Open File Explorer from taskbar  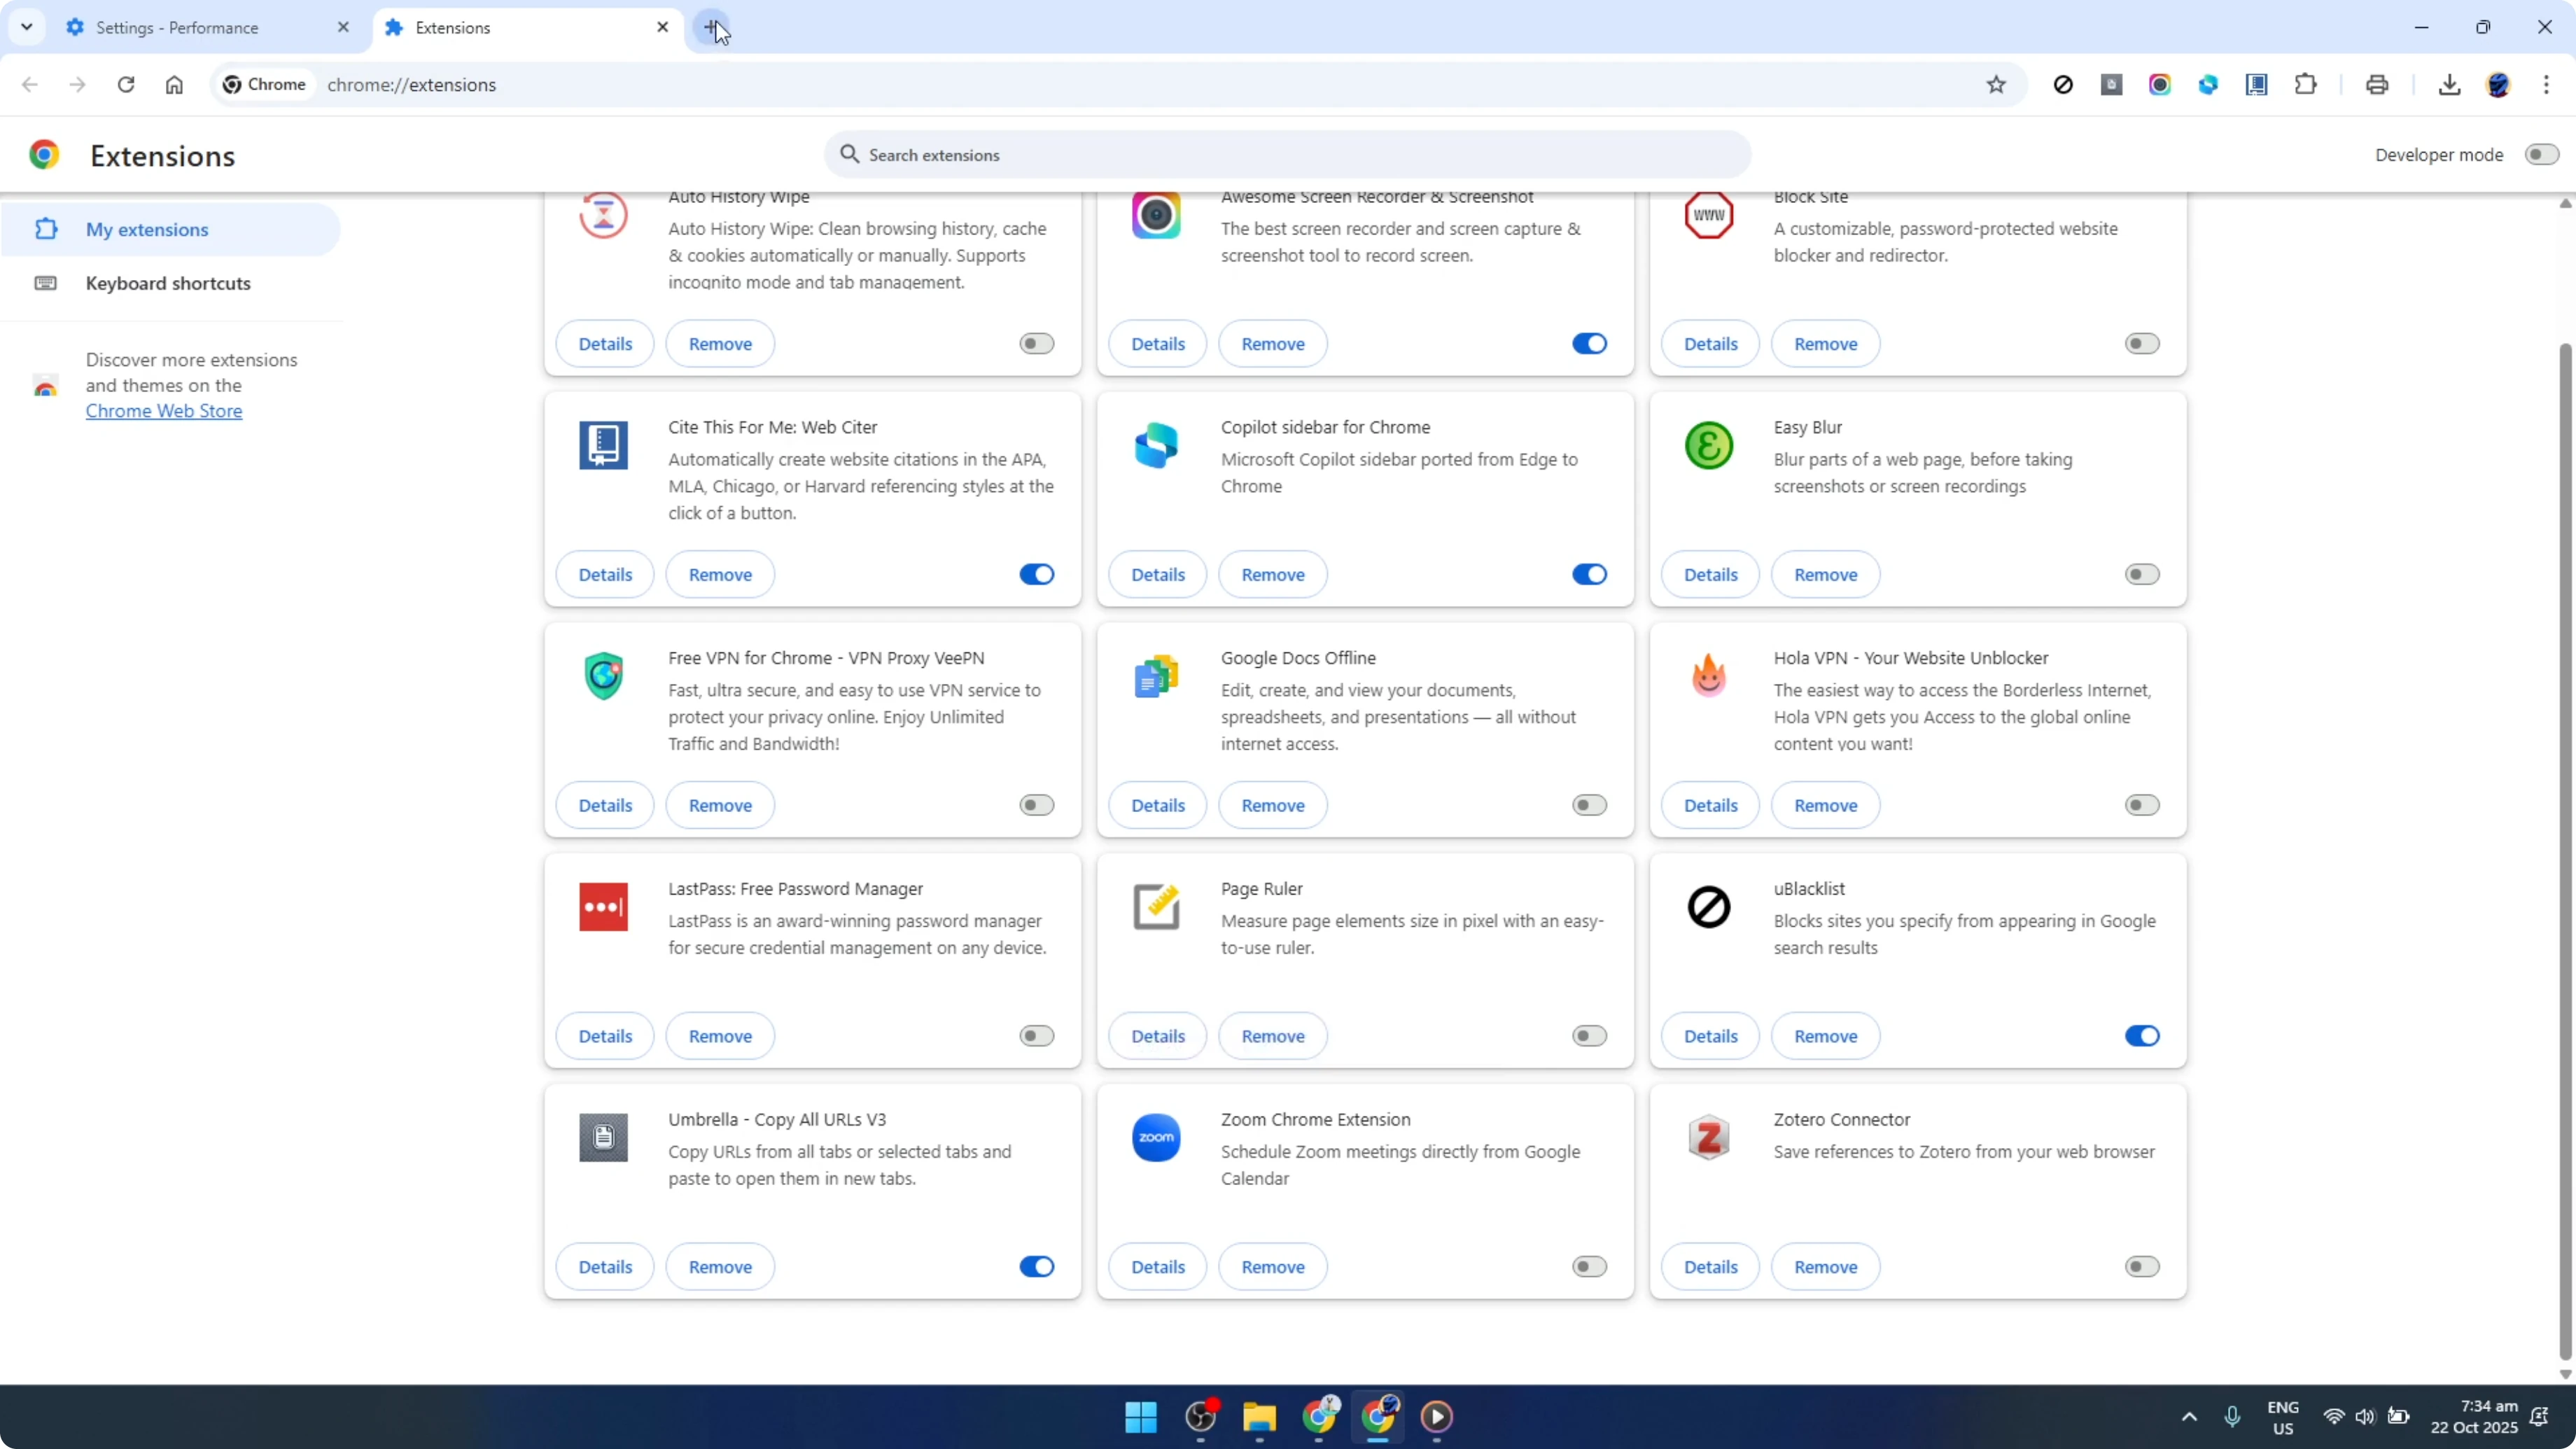click(x=1259, y=1417)
